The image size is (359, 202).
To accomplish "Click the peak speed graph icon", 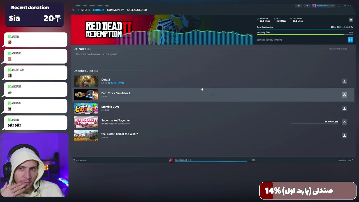I will [275, 19].
